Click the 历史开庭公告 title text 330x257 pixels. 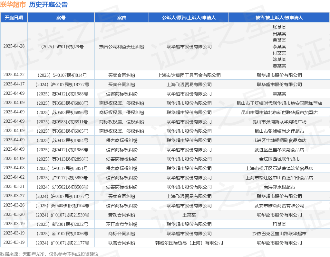48,4
